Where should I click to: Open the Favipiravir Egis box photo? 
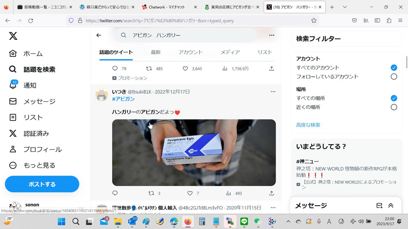[x=194, y=153]
